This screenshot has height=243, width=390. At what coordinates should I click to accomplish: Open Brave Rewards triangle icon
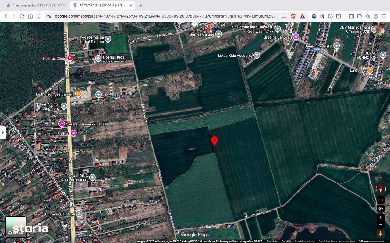point(302,16)
